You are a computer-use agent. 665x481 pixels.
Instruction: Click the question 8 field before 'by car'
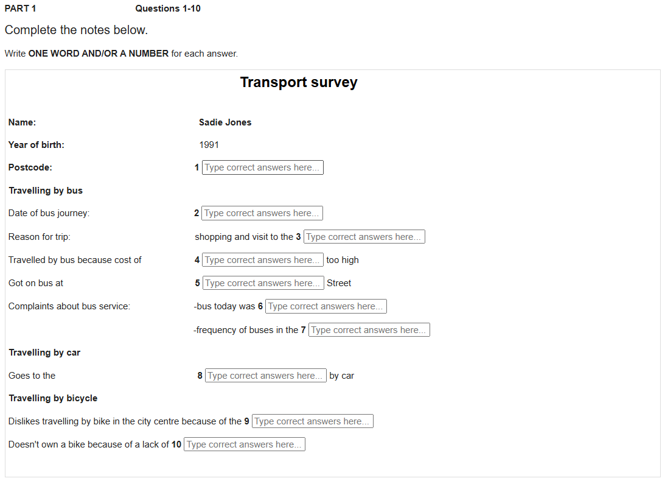[x=265, y=376]
